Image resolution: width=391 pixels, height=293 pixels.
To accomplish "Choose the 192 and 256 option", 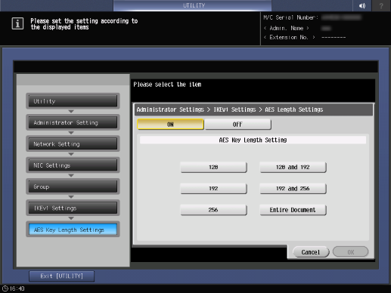I will point(293,189).
